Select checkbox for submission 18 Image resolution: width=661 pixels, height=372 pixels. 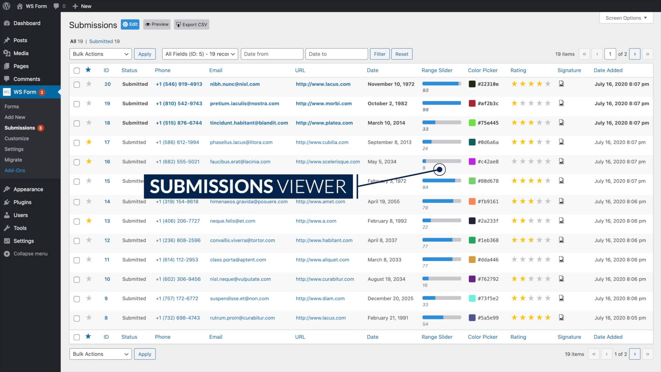(x=77, y=123)
